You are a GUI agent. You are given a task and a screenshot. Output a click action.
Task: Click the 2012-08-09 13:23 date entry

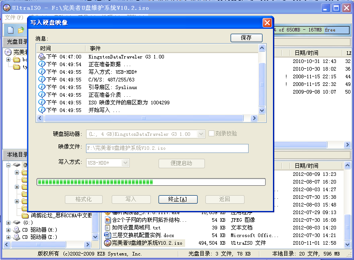point(314,174)
